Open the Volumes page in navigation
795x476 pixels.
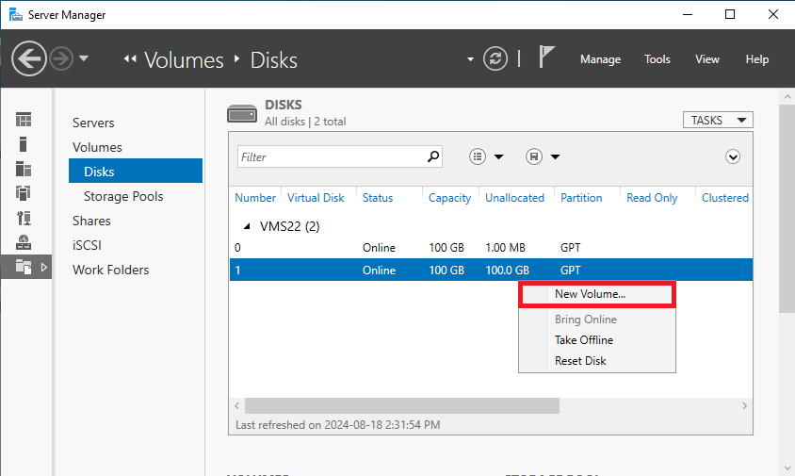pyautogui.click(x=97, y=147)
